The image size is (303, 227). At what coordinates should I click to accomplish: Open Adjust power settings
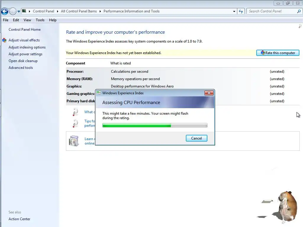[x=25, y=54]
